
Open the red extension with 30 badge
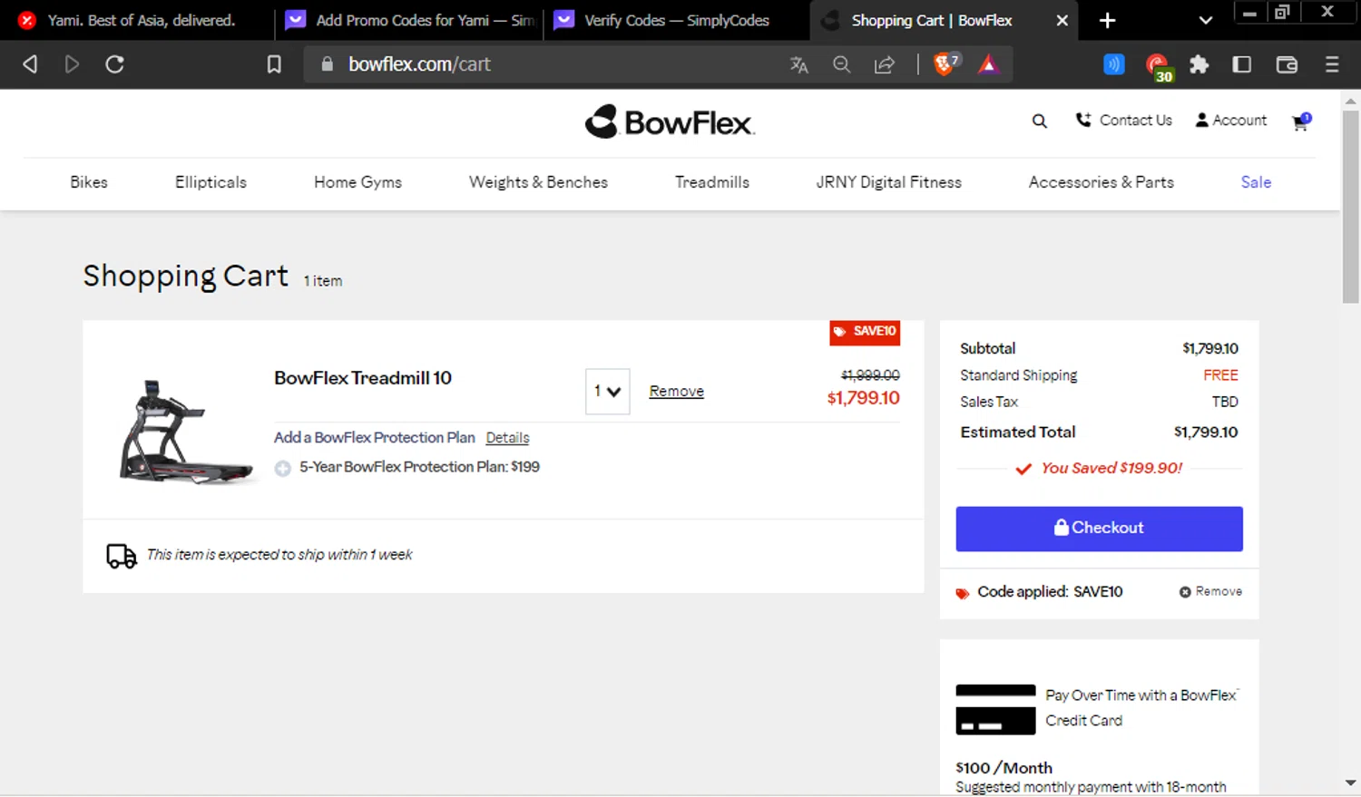point(1159,67)
